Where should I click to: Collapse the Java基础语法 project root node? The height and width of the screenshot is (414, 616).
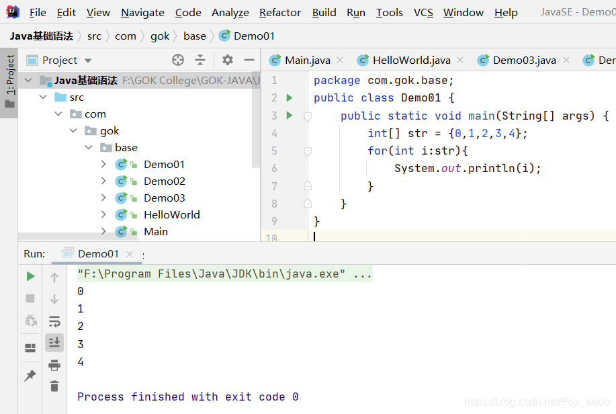28,81
